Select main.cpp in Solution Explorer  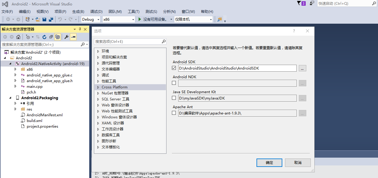pyautogui.click(x=34, y=86)
